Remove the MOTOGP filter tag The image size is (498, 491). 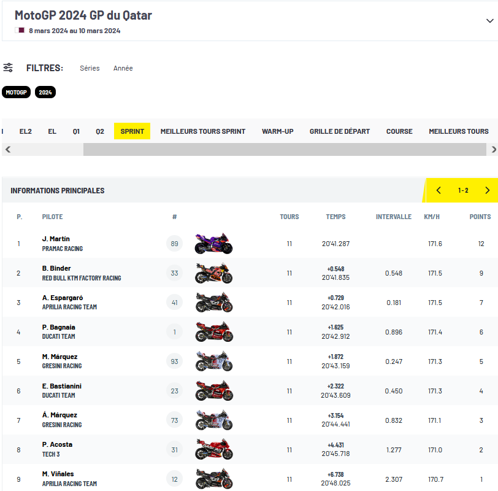16,92
